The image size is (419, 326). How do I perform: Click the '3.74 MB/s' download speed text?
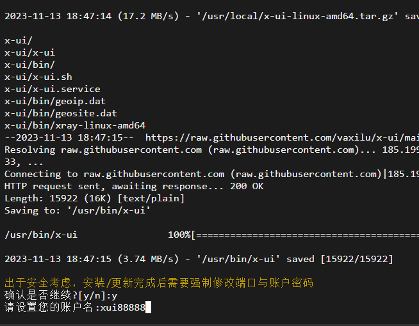coord(148,259)
